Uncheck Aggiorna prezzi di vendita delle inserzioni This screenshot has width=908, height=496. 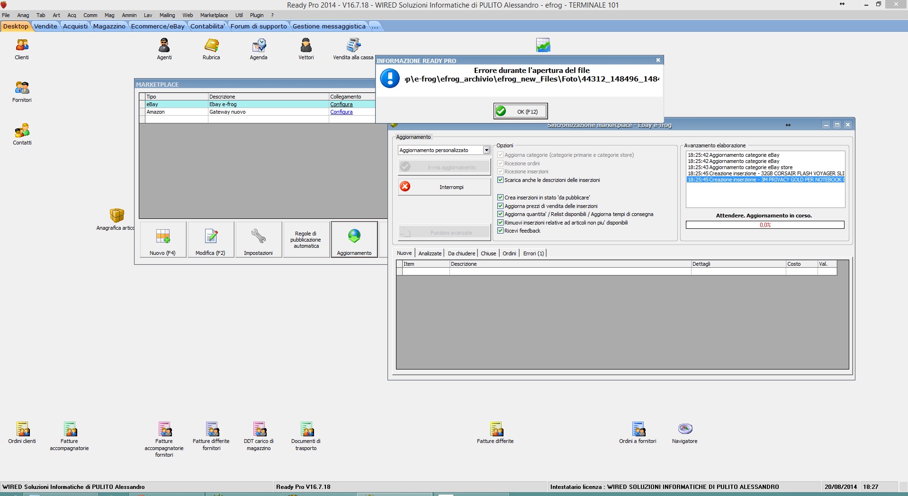(x=500, y=206)
